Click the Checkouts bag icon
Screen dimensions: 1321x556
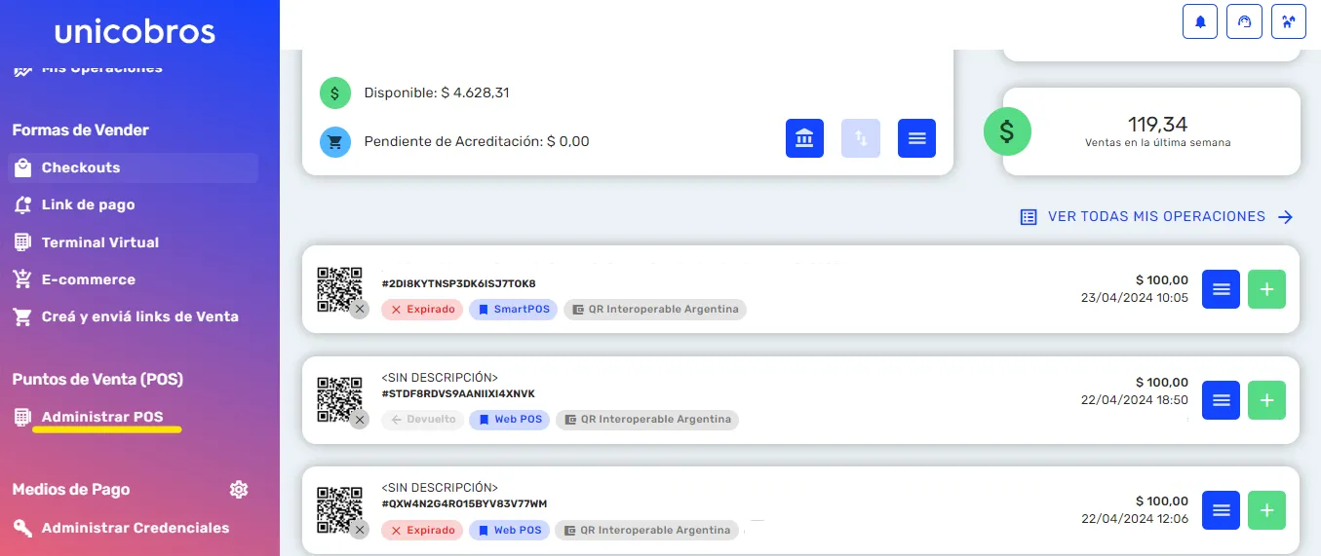pyautogui.click(x=22, y=167)
